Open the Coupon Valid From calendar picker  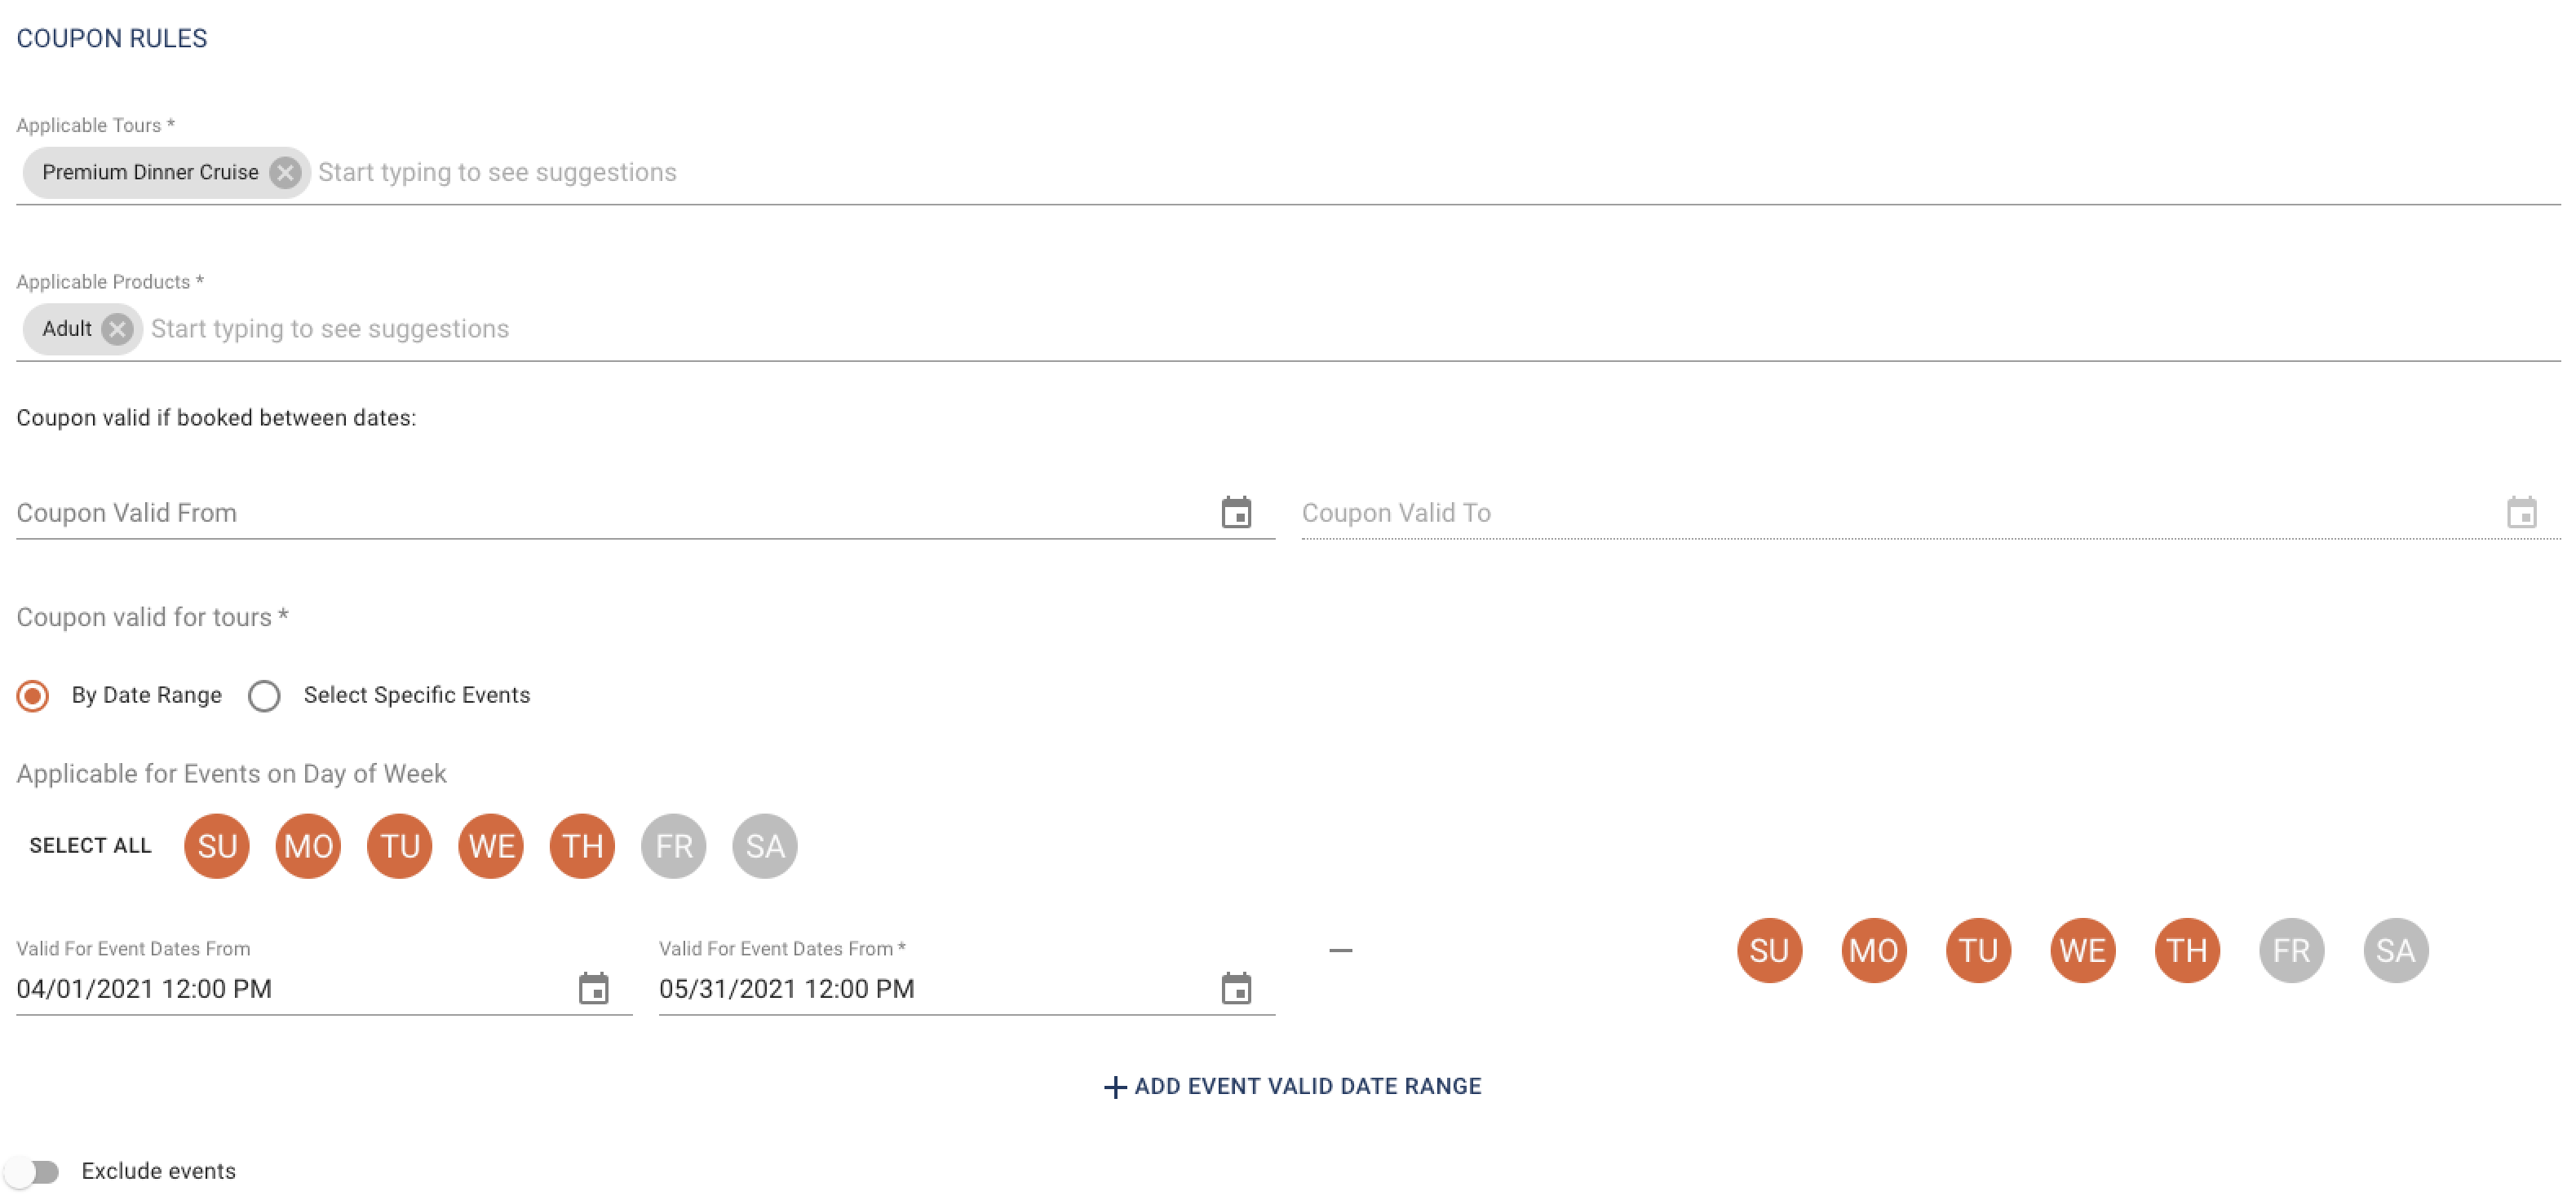point(1236,513)
